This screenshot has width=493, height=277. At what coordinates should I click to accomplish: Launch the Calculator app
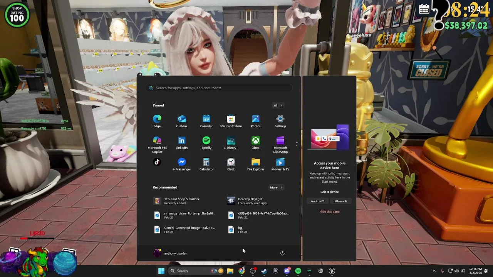click(x=206, y=165)
